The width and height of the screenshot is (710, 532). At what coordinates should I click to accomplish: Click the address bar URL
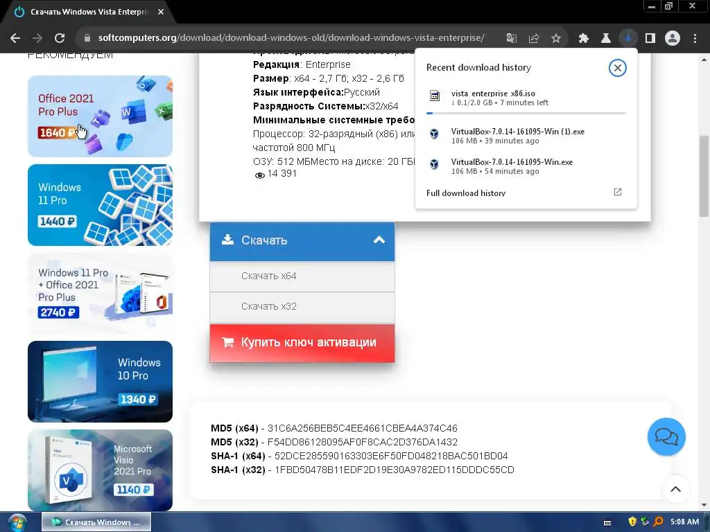point(291,38)
